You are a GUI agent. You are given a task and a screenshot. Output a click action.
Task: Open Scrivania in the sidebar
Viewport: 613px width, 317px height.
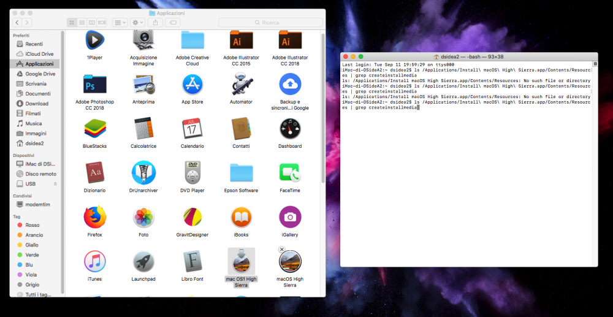coord(35,83)
